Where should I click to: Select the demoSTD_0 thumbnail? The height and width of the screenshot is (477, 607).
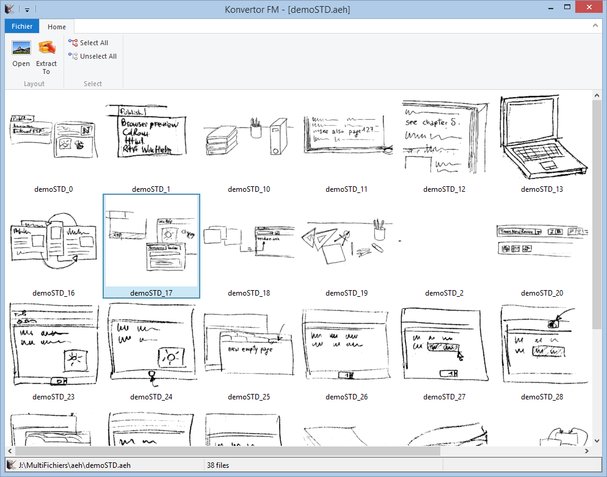point(53,136)
